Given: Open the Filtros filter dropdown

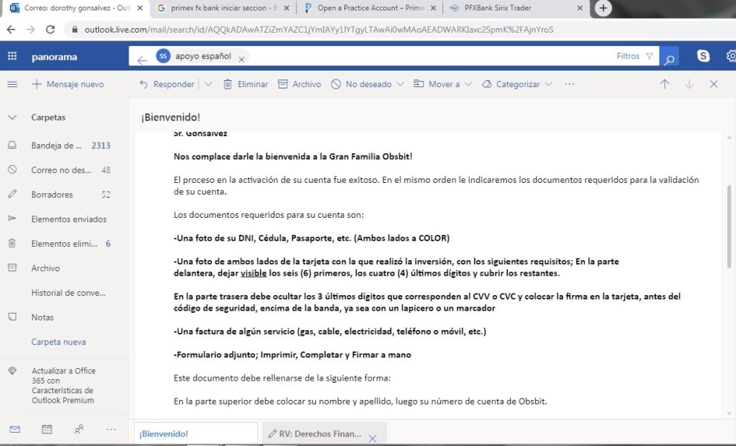Looking at the screenshot, I should (635, 56).
